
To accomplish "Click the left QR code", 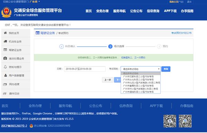I will (x=170, y=121).
